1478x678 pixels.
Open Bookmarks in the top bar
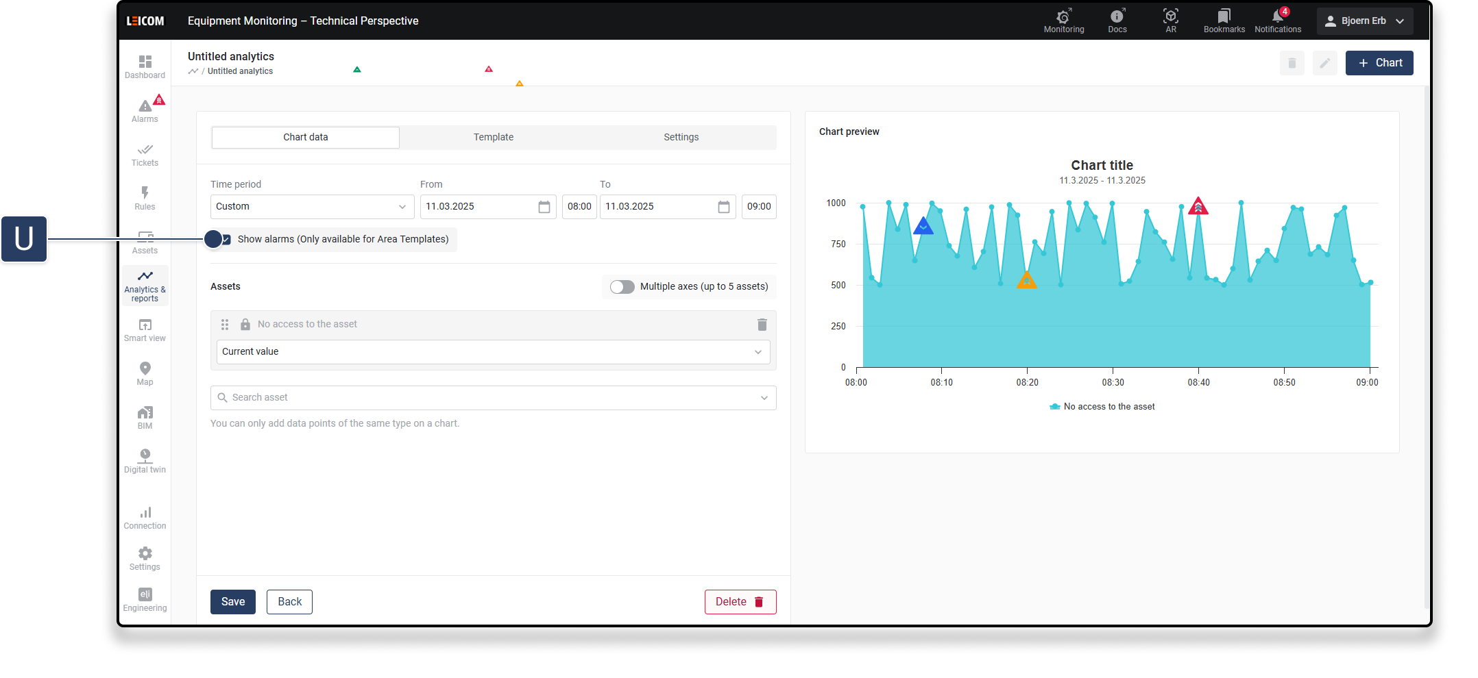tap(1224, 20)
